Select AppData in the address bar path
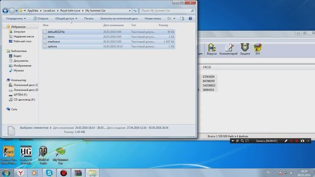The width and height of the screenshot is (315, 177). click(33, 11)
